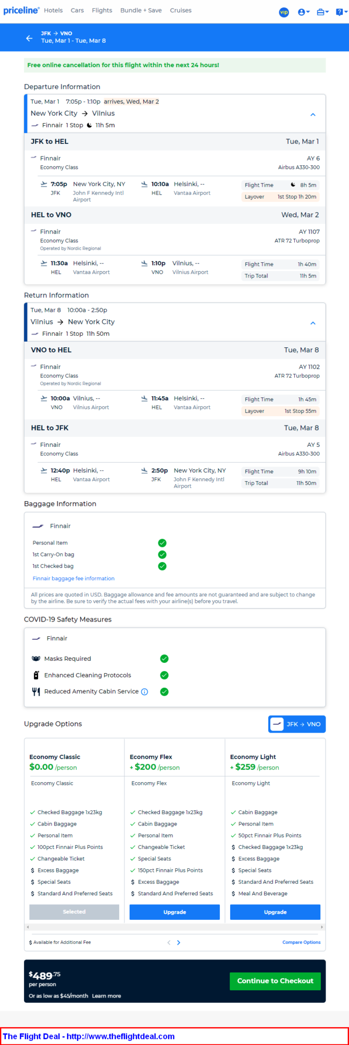Click the Reduced Amenity Cabin Service info icon
The height and width of the screenshot is (1045, 349).
145,691
